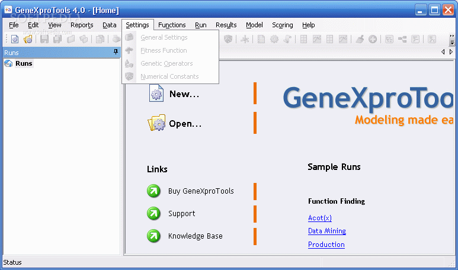Follow the Support link

coord(182,214)
